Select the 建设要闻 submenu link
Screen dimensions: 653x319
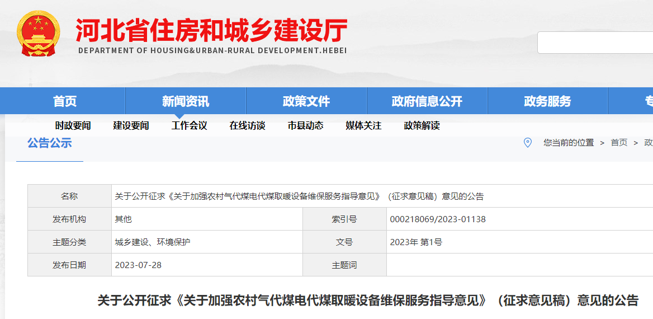click(x=131, y=126)
